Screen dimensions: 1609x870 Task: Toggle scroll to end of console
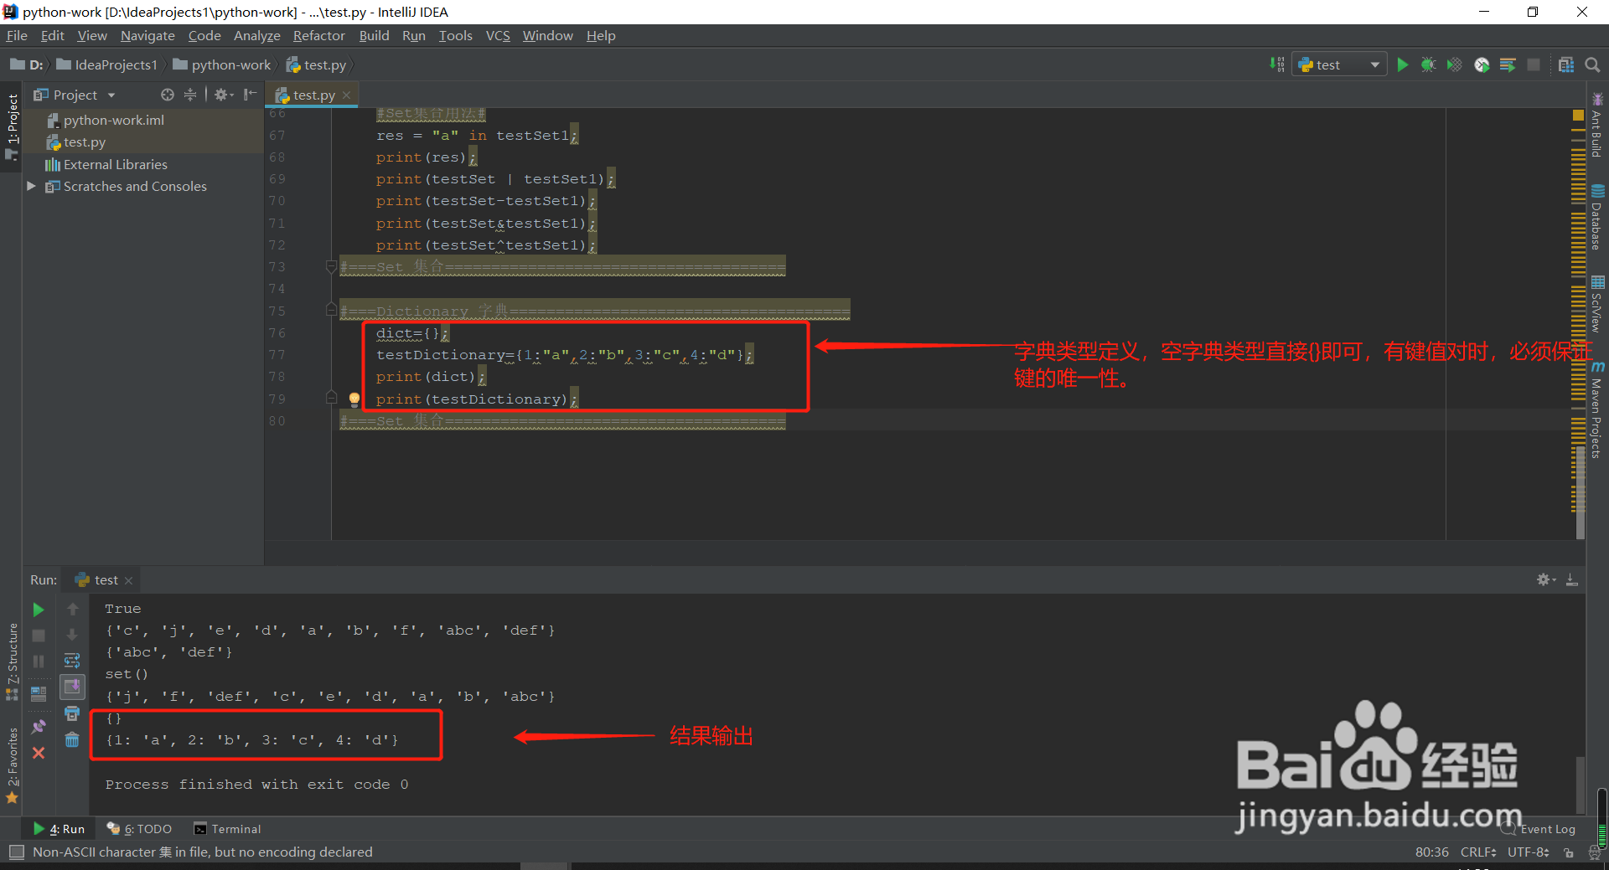pos(72,687)
